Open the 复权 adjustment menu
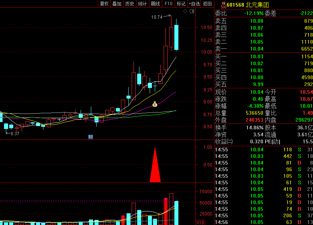Screen dimensions: 313x225 104,4
